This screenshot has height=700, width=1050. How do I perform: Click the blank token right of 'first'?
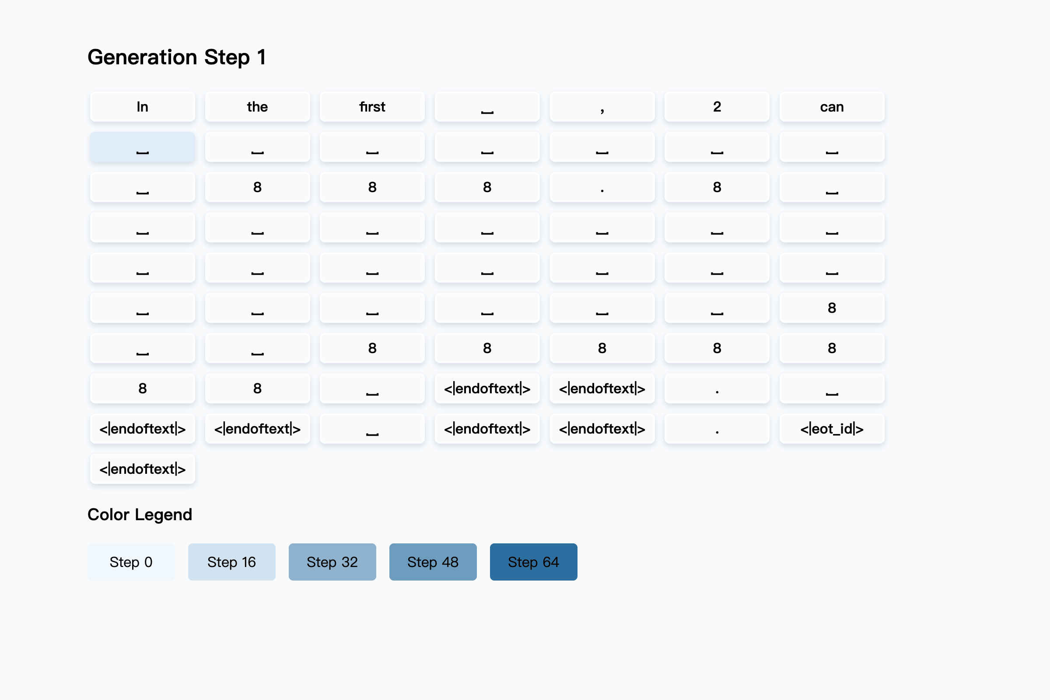[x=487, y=107]
